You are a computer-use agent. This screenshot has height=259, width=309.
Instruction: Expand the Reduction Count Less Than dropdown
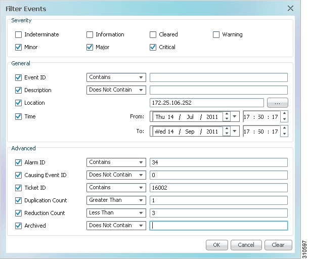[116, 213]
